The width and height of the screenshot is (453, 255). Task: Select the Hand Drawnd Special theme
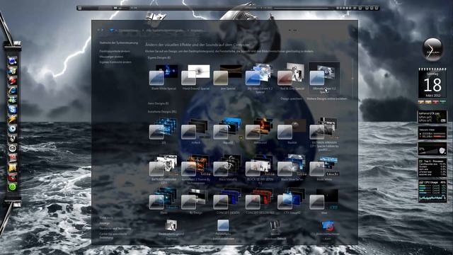coord(195,77)
